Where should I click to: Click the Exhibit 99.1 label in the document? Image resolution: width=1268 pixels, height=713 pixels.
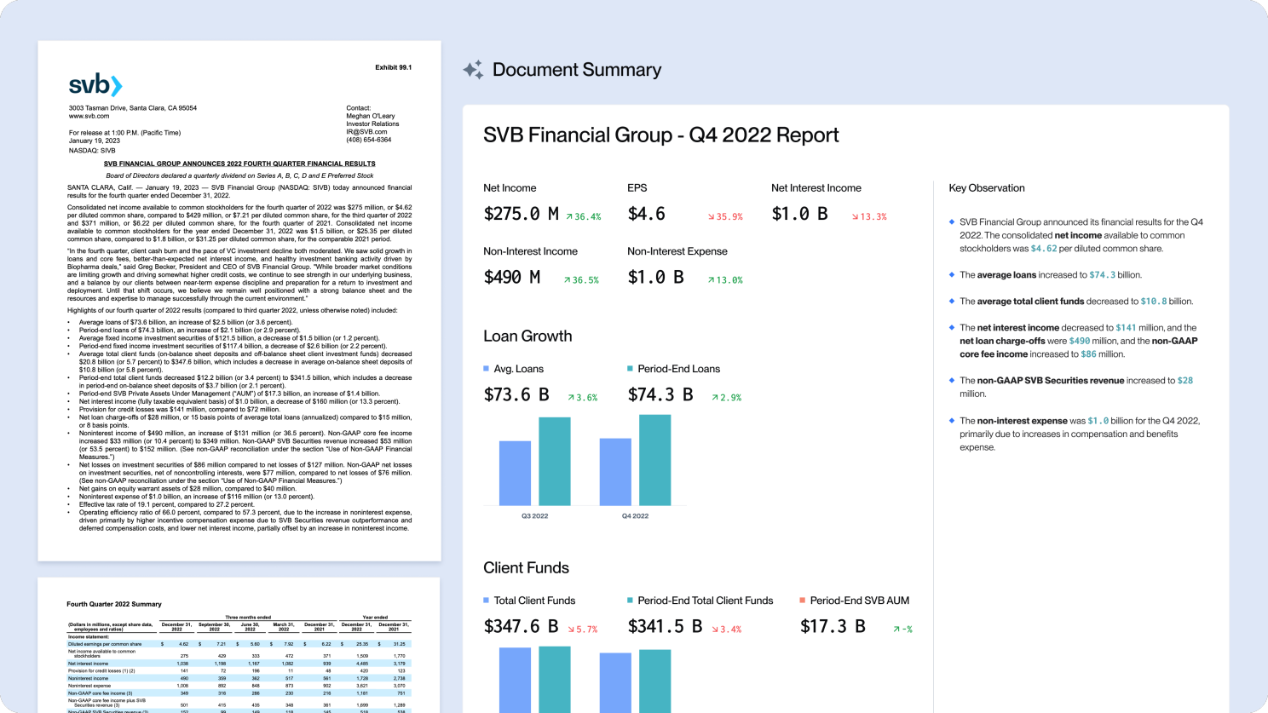coord(394,67)
